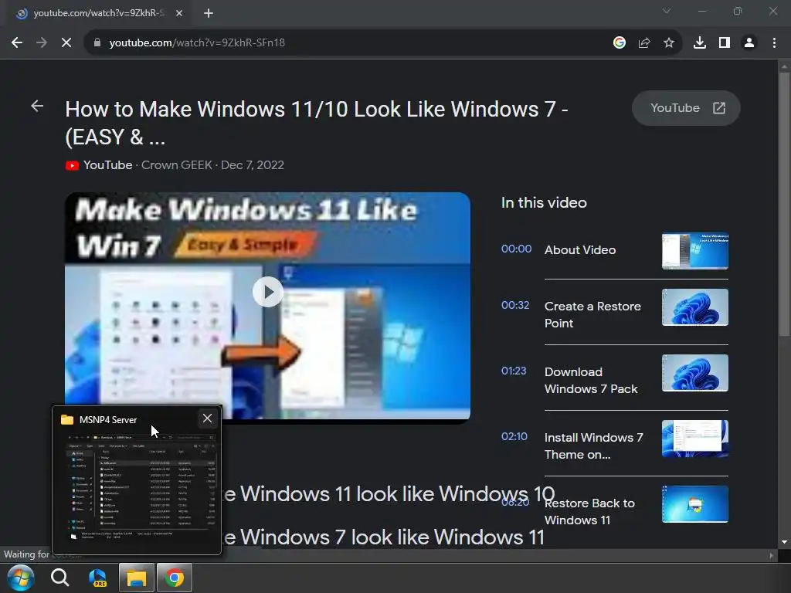View site information via the lock icon
Screen dimensions: 791x593
pos(97,43)
